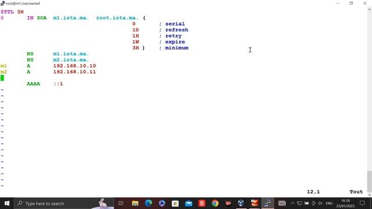Click the refresh value '1D'
372x209 pixels.
[135, 30]
